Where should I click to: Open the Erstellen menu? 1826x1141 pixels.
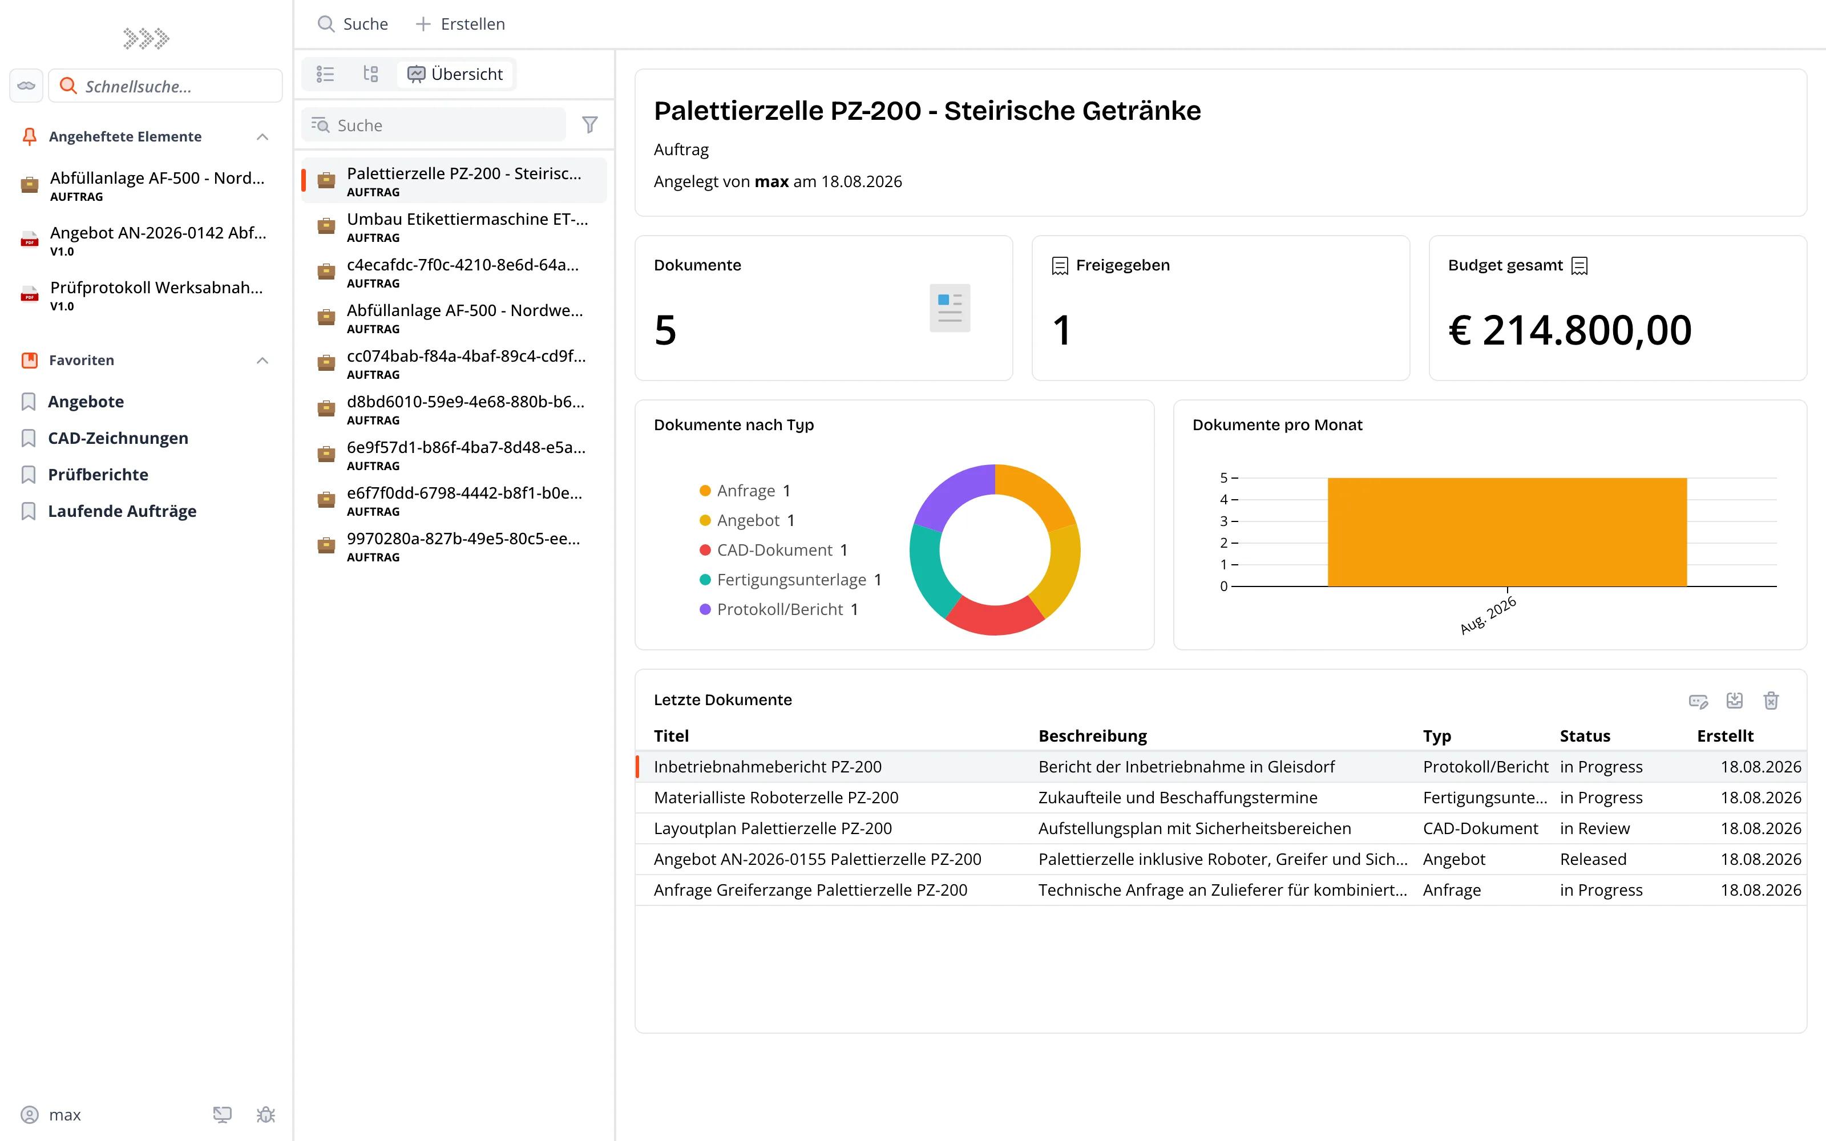pyautogui.click(x=460, y=24)
